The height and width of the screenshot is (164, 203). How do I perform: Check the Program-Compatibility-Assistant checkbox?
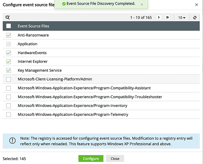coord(9,88)
